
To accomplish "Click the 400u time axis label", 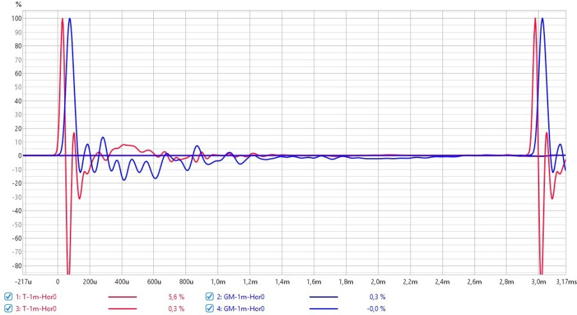I will [122, 282].
